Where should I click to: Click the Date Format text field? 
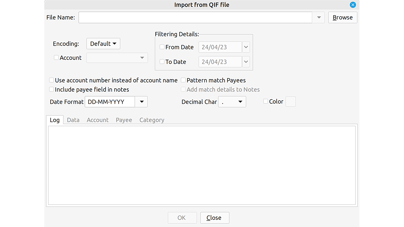pos(110,102)
